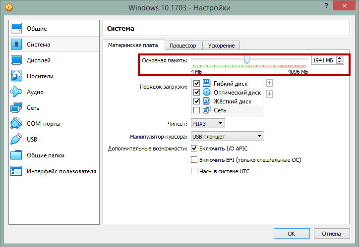Move boot item up with arrow button
This screenshot has width=359, height=247.
pyautogui.click(x=269, y=83)
